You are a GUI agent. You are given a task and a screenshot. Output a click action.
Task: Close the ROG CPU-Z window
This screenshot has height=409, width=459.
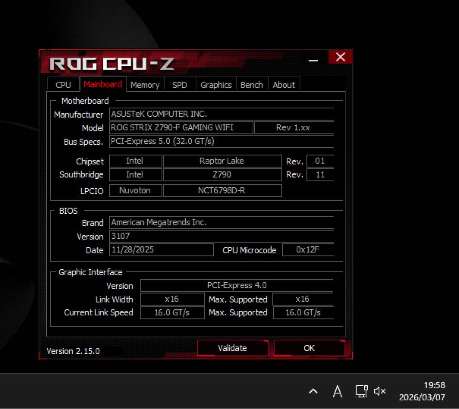point(340,57)
